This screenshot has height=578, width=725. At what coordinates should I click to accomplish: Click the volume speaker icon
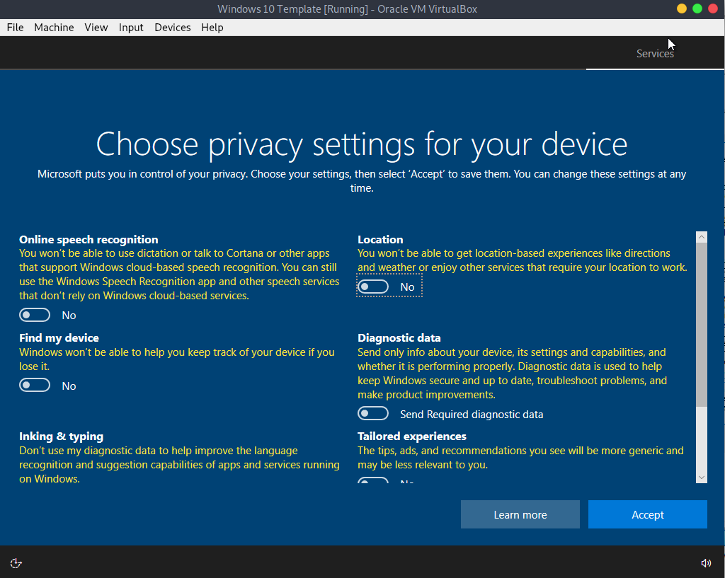click(706, 562)
